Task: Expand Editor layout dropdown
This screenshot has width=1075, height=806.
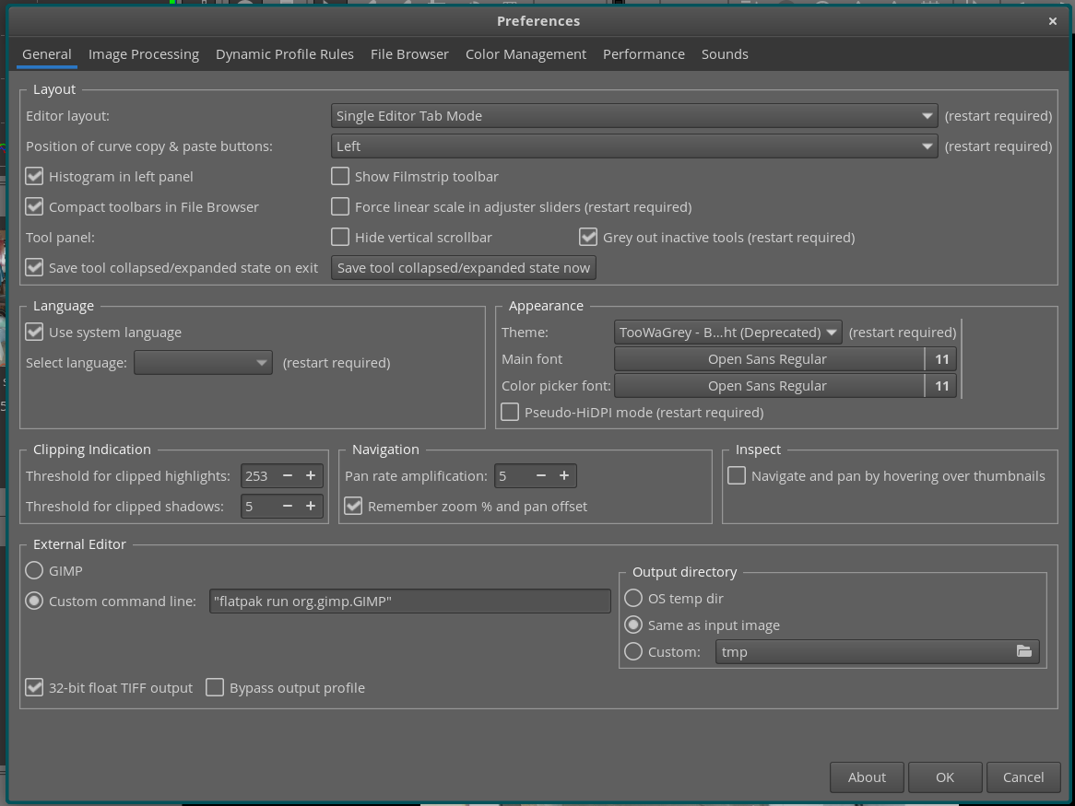Action: point(634,116)
